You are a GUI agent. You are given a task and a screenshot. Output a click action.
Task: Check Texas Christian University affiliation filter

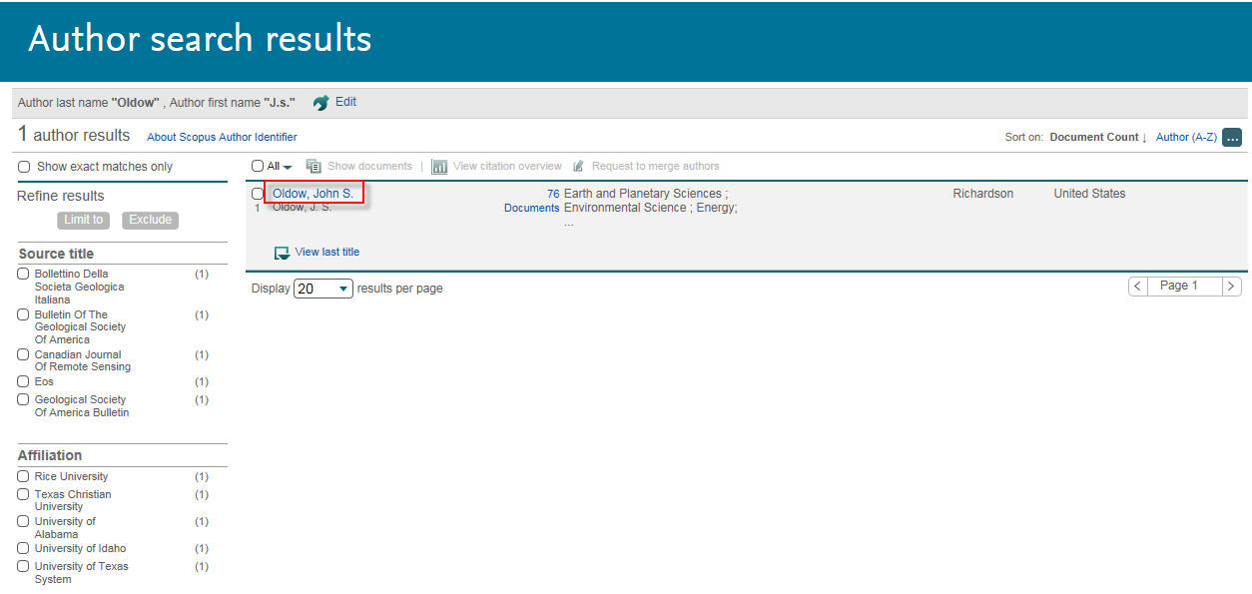coord(23,494)
